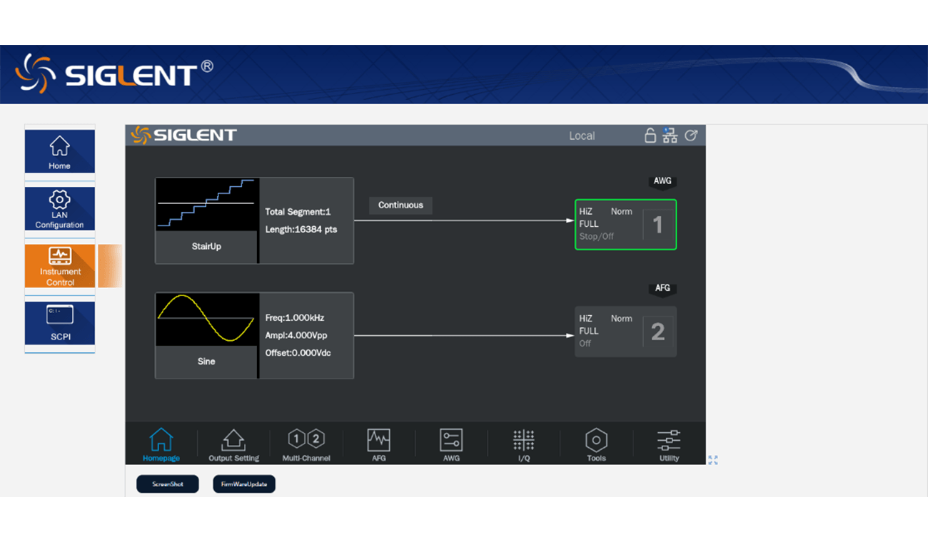Expand the instrument display to fullscreen
Image resolution: width=928 pixels, height=542 pixels.
pyautogui.click(x=712, y=460)
